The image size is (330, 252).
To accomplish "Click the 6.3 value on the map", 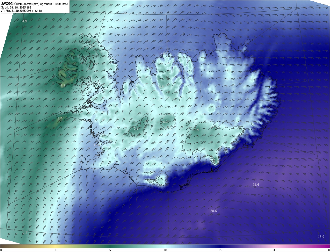I will coord(25,232).
